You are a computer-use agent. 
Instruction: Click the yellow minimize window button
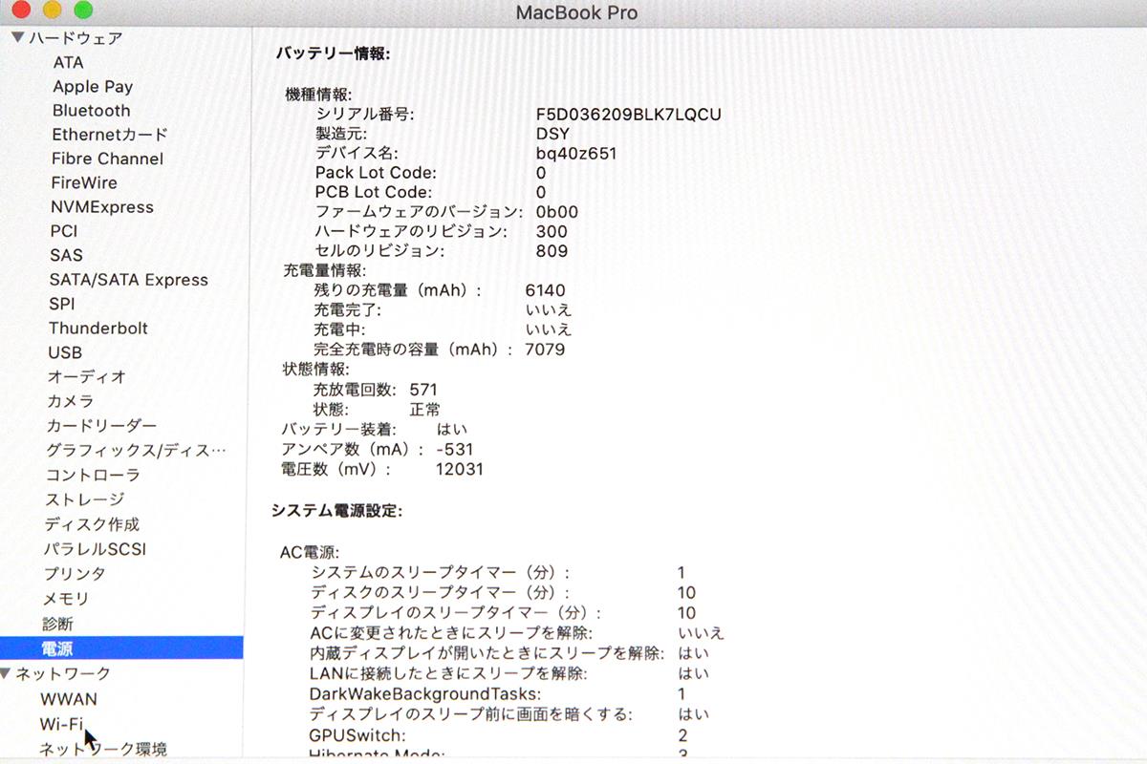pos(52,11)
